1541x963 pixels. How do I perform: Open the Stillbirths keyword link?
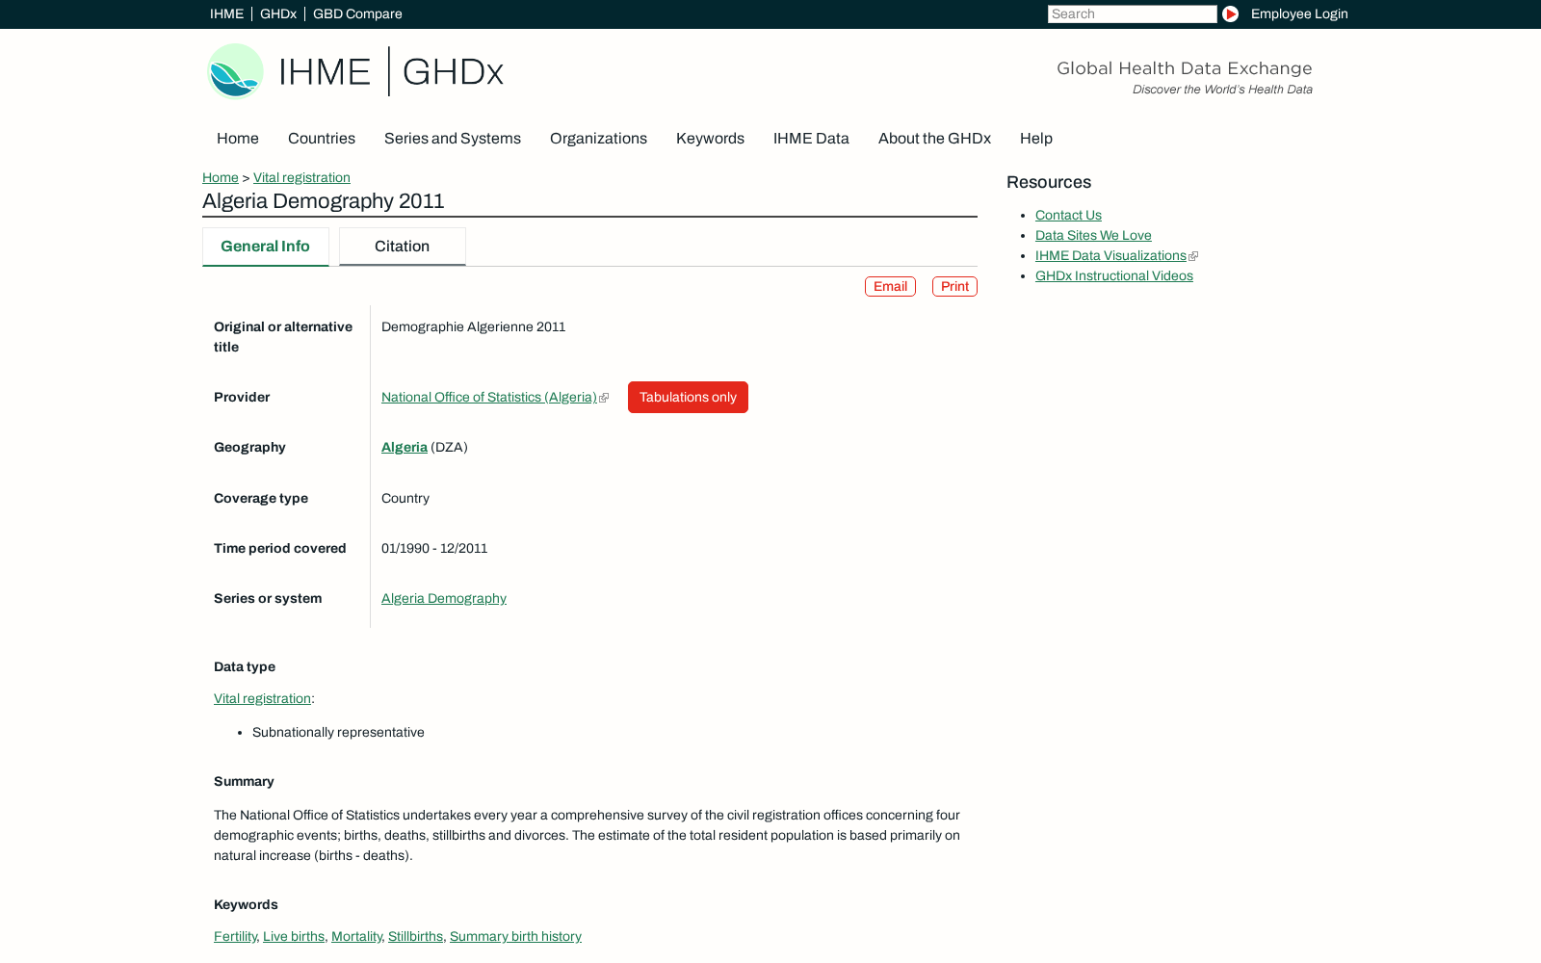pyautogui.click(x=415, y=937)
